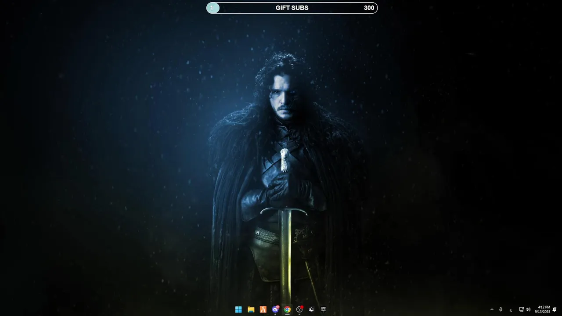Switch to the Google Chrome window
Screen dimensions: 562x316
pos(287,309)
